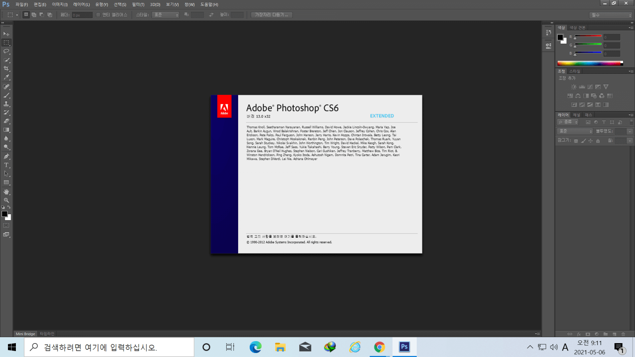Open the Image menu (이미지)
The width and height of the screenshot is (635, 357).
[60, 4]
